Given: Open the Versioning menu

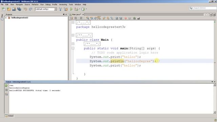Looking at the screenshot, I should point(63,4).
